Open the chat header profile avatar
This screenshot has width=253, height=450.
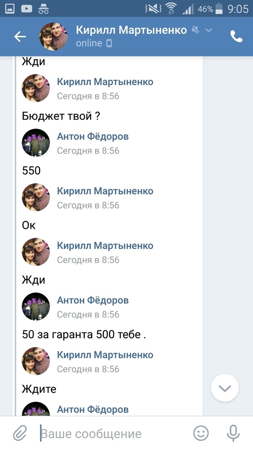(53, 37)
